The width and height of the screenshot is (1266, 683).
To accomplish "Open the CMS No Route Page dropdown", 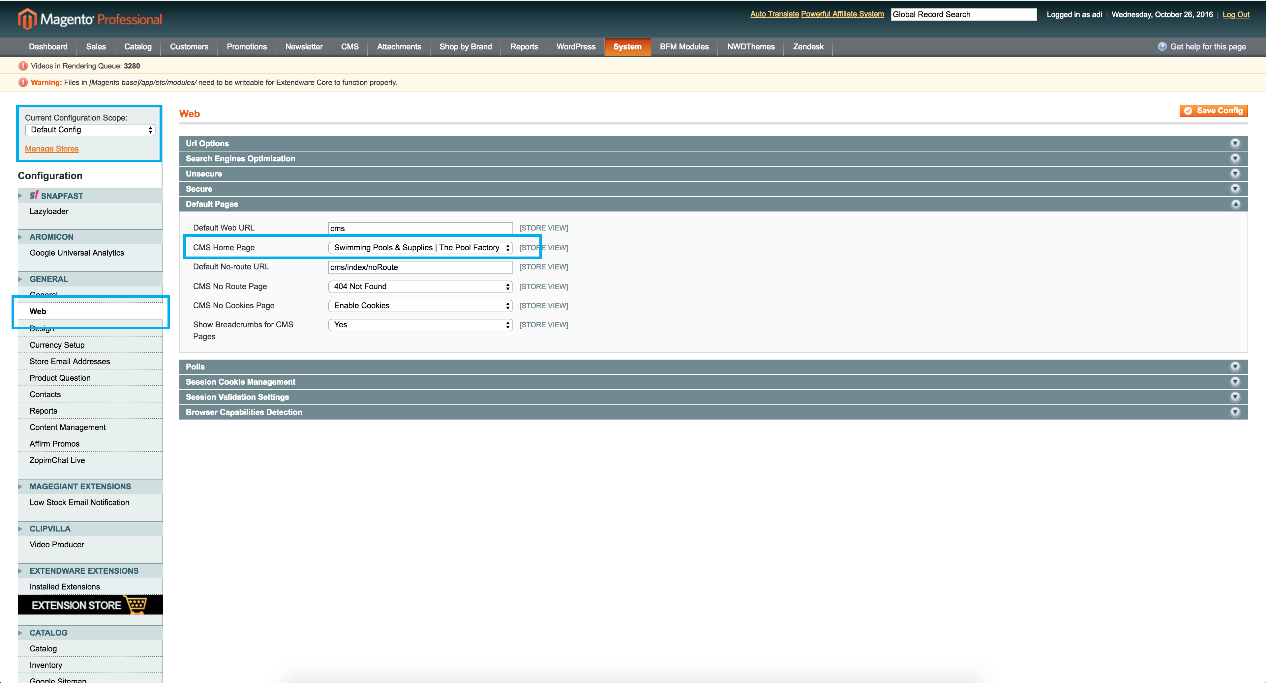I will tap(420, 286).
